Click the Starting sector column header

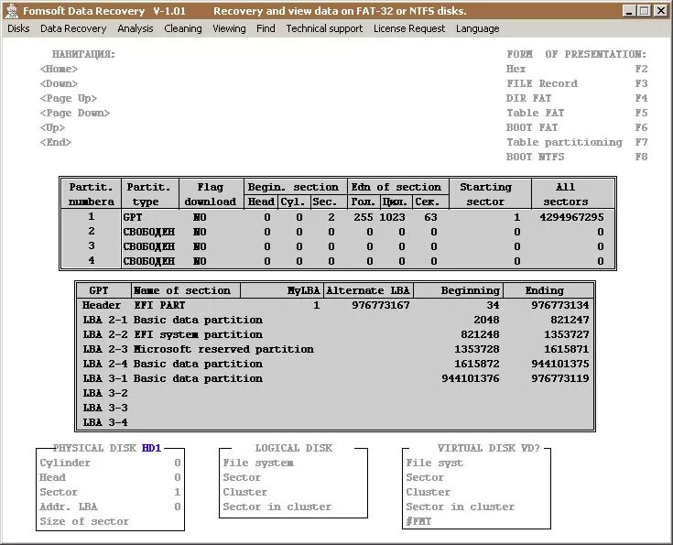[490, 194]
